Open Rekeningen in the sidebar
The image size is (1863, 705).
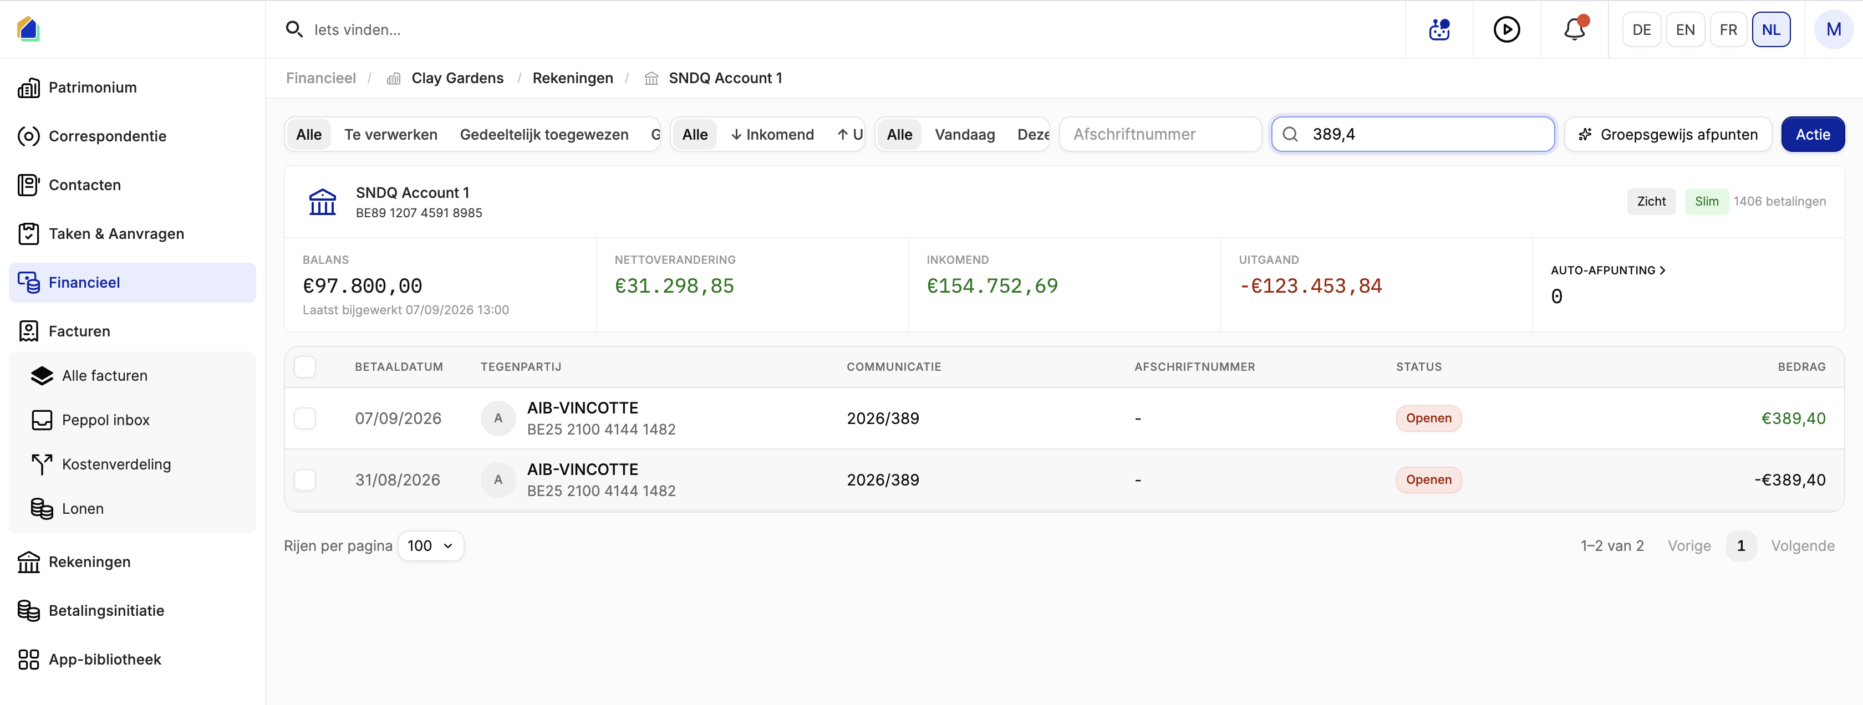pos(133,562)
